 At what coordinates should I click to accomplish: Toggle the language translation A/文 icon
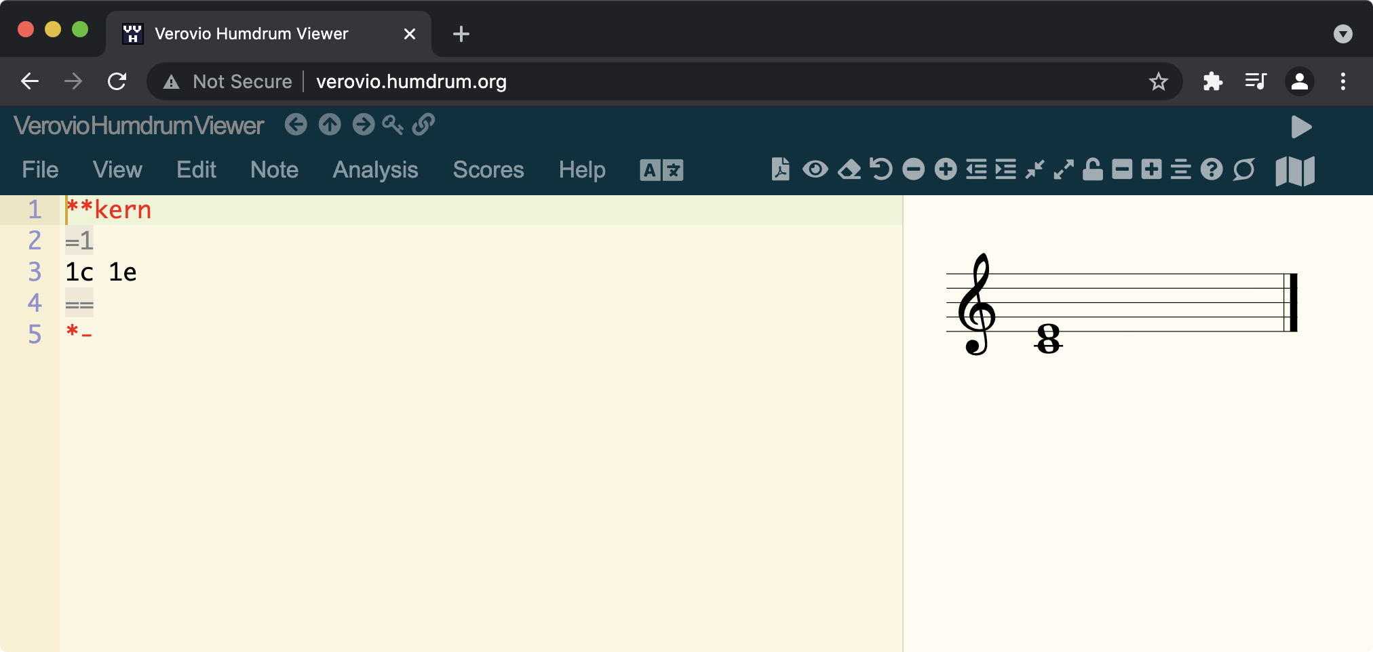click(662, 169)
